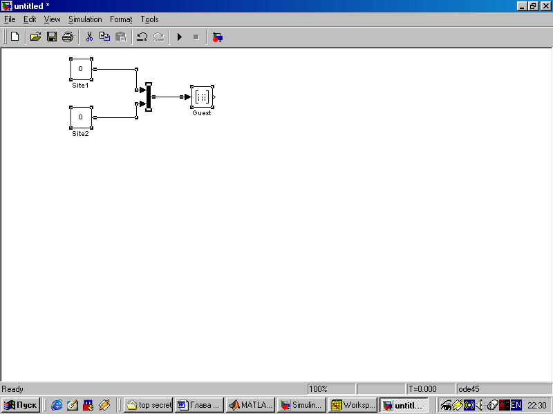Click the 22:30 system clock
The height and width of the screenshot is (414, 553).
pos(537,406)
